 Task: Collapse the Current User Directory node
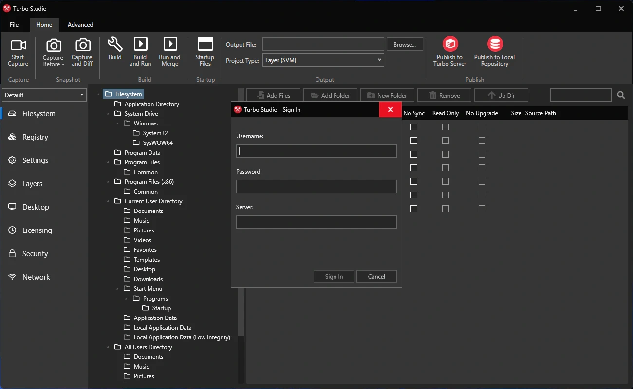108,201
